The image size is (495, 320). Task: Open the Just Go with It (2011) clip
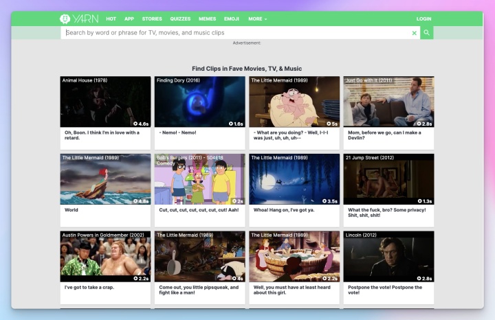pyautogui.click(x=388, y=102)
